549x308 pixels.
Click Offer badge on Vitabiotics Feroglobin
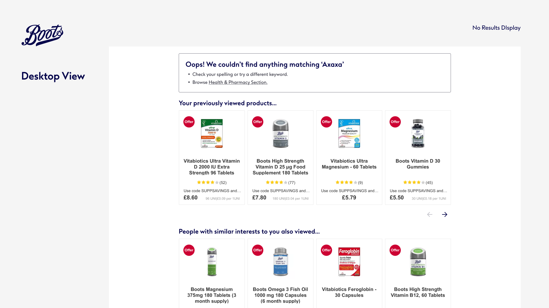click(326, 250)
